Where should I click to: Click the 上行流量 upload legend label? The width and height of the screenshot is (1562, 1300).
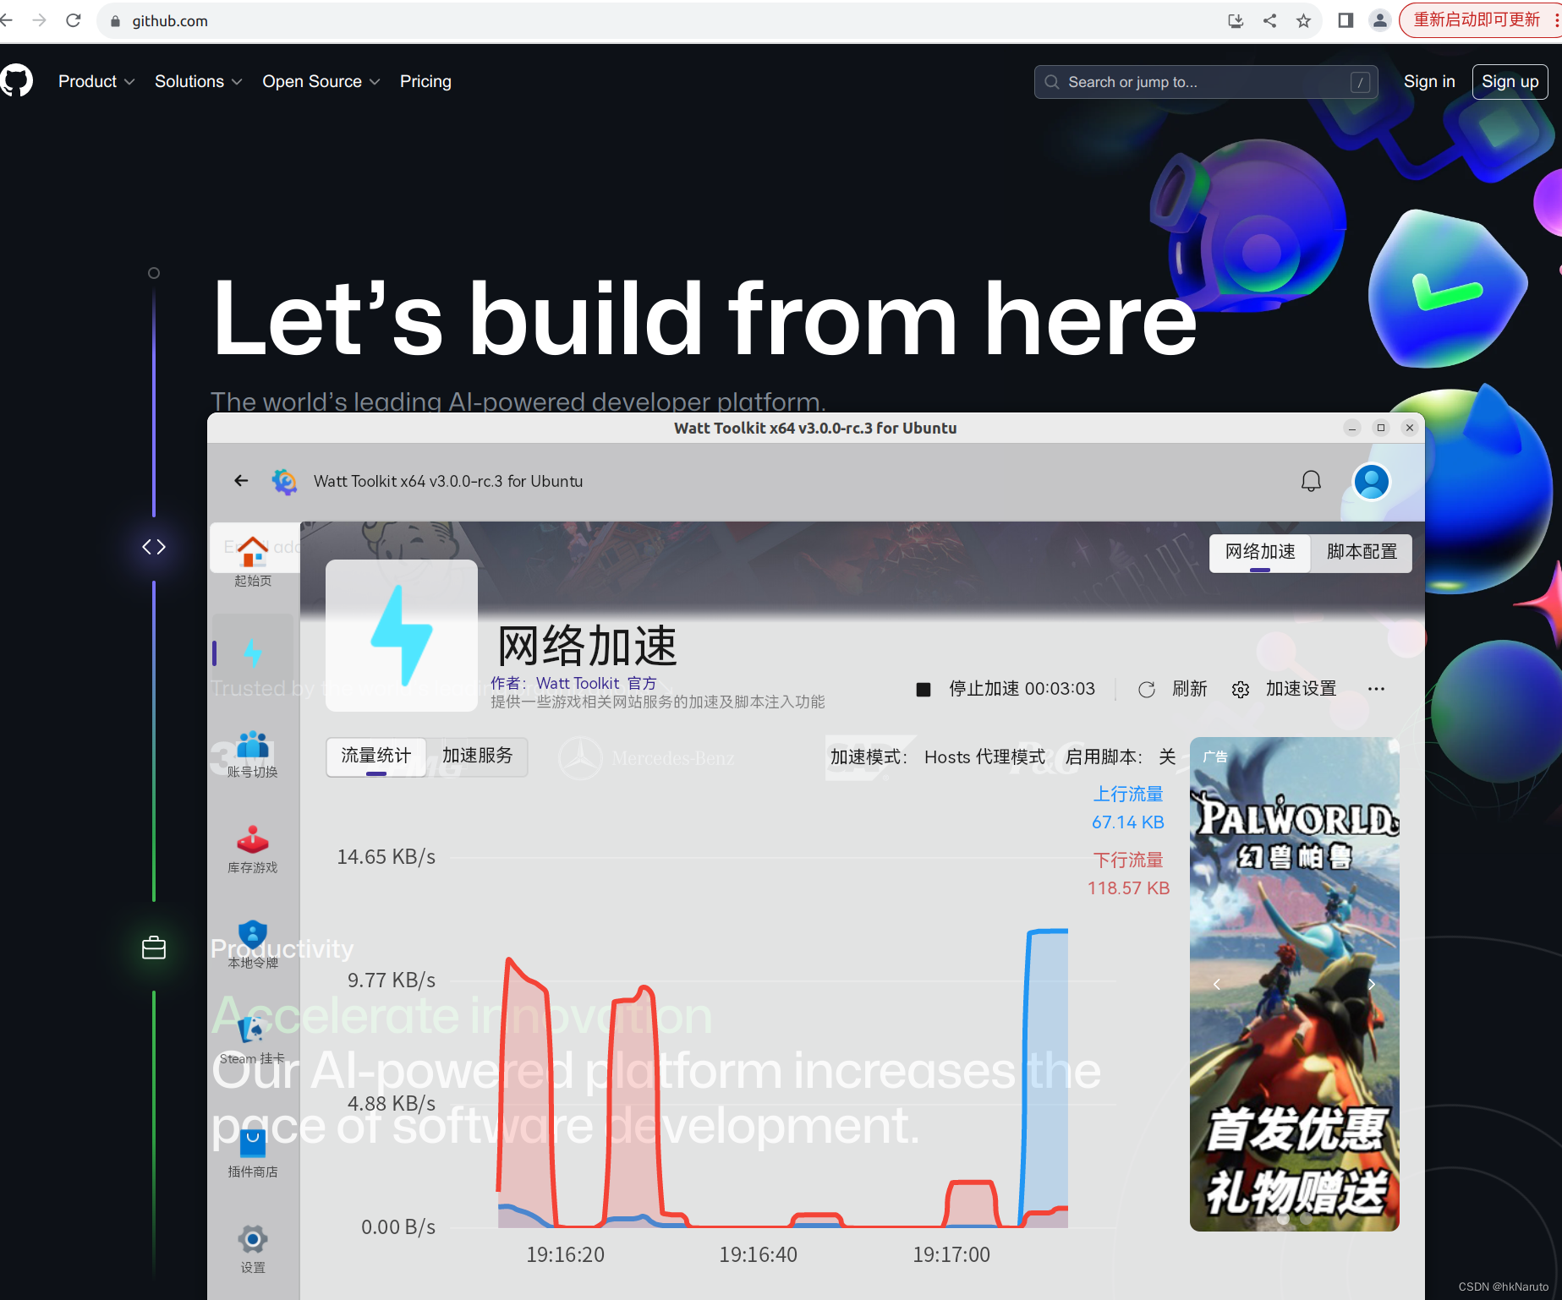point(1129,795)
